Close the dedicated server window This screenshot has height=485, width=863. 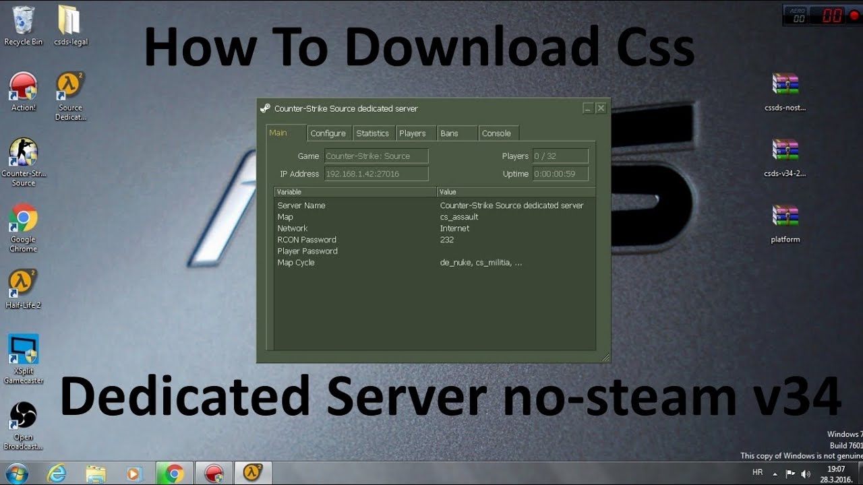pos(601,108)
